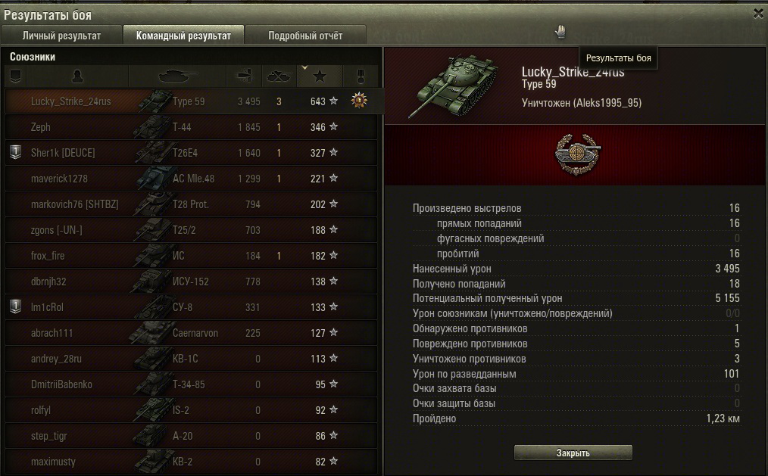Image resolution: width=768 pixels, height=476 pixels.
Task: Sort by damage dealt column icon
Action: click(x=244, y=76)
